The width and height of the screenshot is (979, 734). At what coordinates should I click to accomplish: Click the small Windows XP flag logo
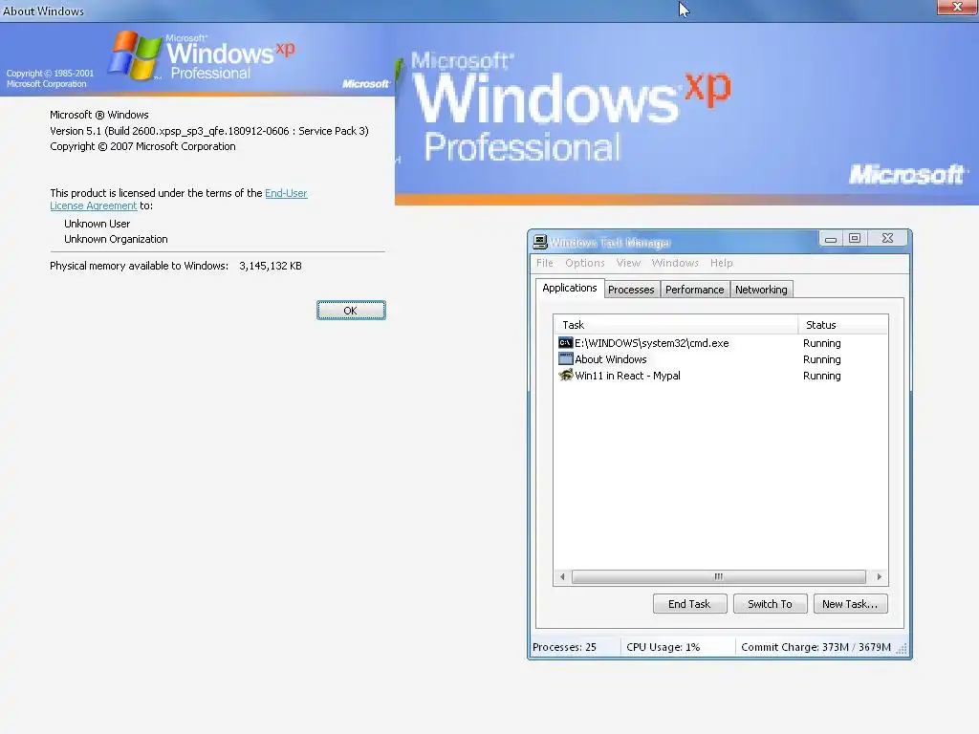click(134, 54)
